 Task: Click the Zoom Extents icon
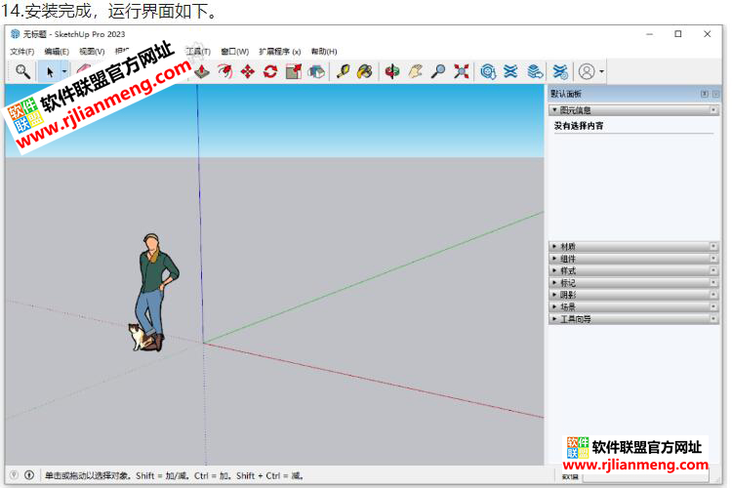[462, 71]
